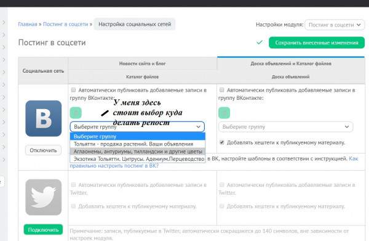The width and height of the screenshot is (369, 241).
Task: Enable auto-publish to VK for Каталог файлов
Action: (x=73, y=90)
